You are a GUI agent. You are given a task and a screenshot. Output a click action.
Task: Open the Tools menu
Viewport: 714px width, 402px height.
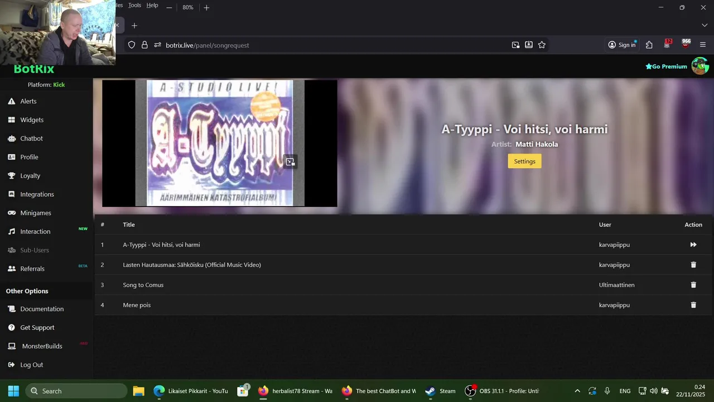(x=134, y=5)
